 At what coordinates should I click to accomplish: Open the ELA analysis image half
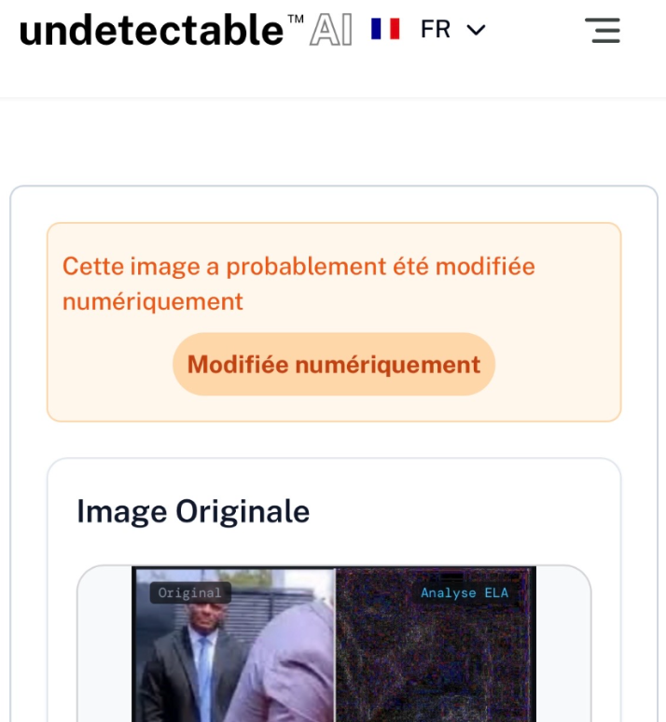click(x=436, y=645)
